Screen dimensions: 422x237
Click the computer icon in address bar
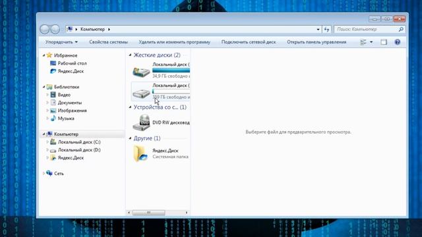click(x=70, y=29)
